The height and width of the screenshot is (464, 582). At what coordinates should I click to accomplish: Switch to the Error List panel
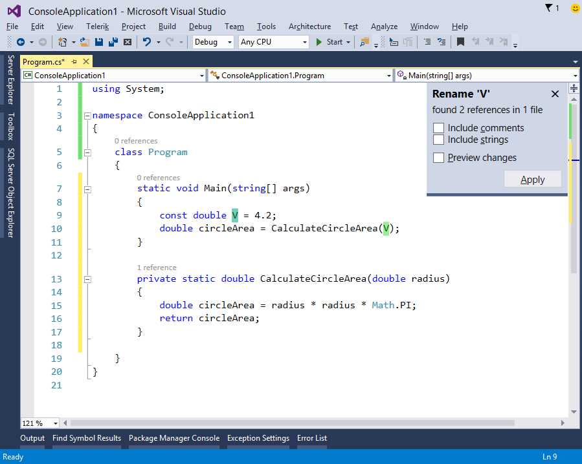click(x=312, y=438)
